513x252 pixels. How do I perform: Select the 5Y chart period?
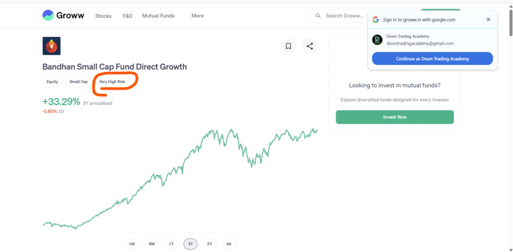click(x=210, y=244)
